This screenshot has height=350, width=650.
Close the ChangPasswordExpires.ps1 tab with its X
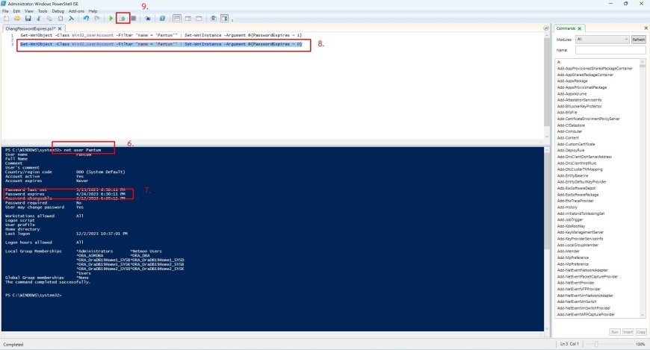tap(60, 28)
